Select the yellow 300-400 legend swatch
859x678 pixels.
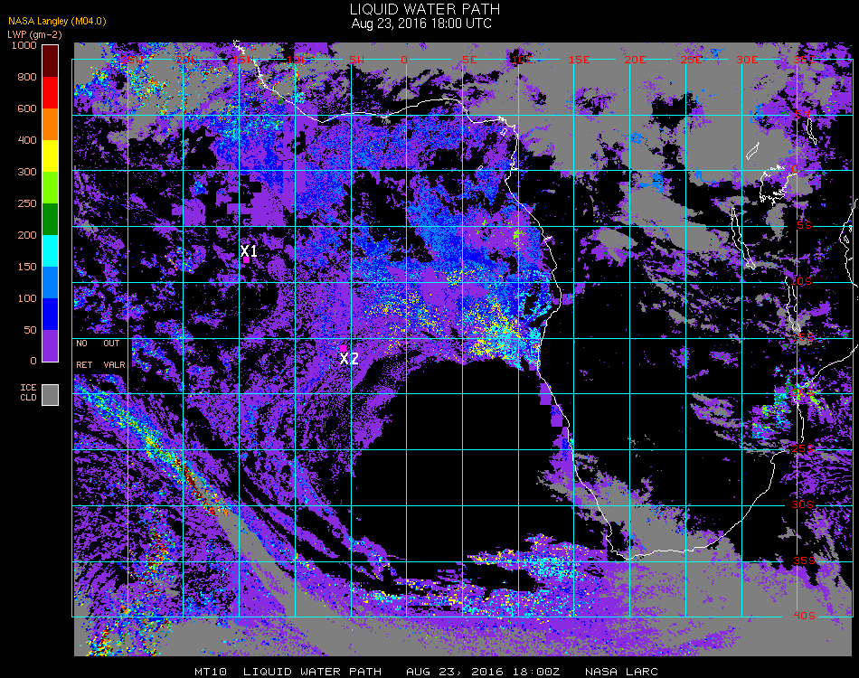tap(51, 156)
